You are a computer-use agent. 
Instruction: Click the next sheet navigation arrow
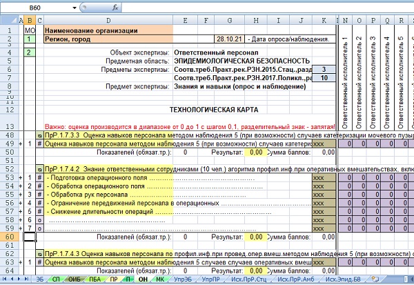point(19,279)
